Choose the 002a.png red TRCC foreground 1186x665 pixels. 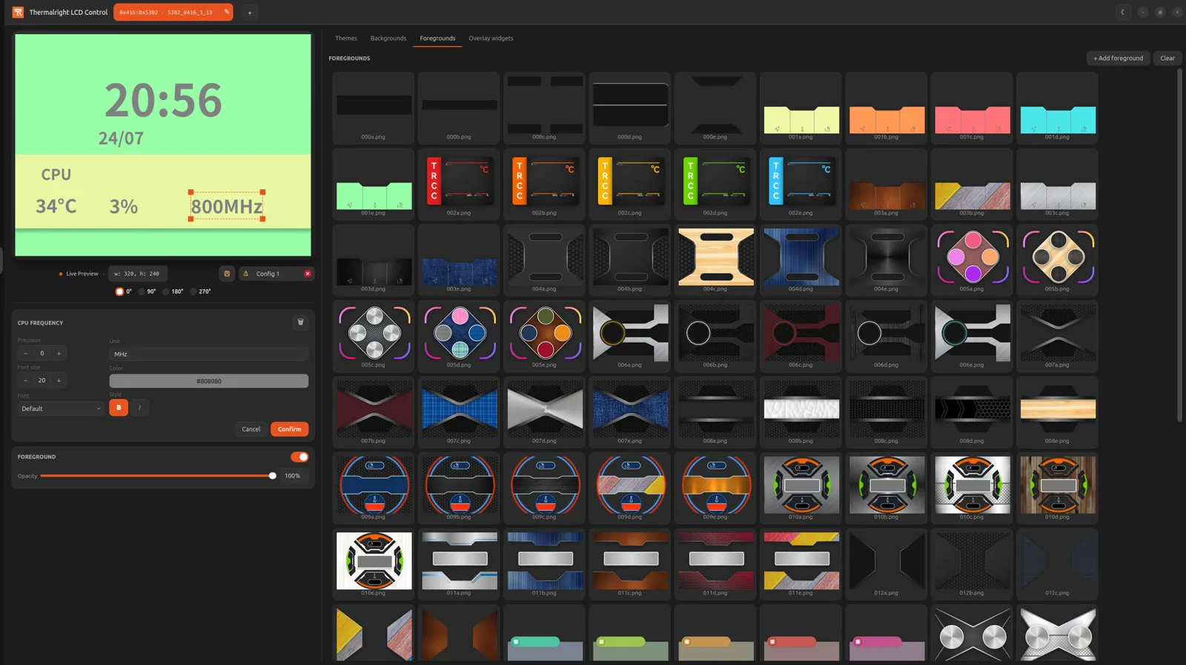coord(459,184)
